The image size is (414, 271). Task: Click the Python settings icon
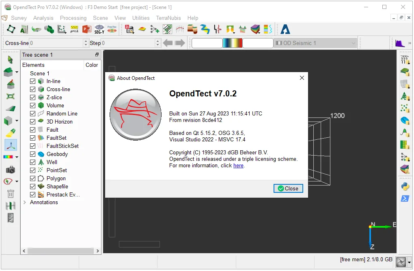click(405, 186)
